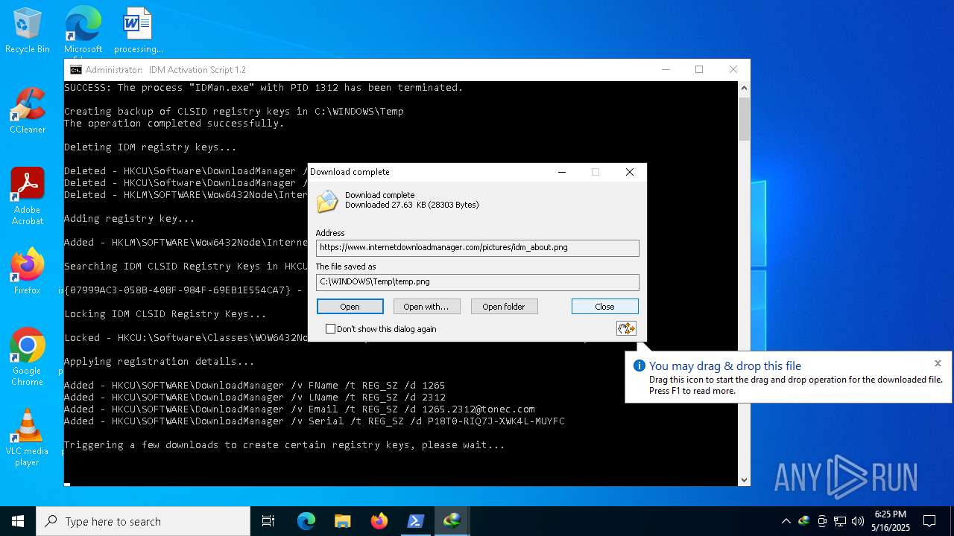Click the Serial registry entry line

[315, 421]
